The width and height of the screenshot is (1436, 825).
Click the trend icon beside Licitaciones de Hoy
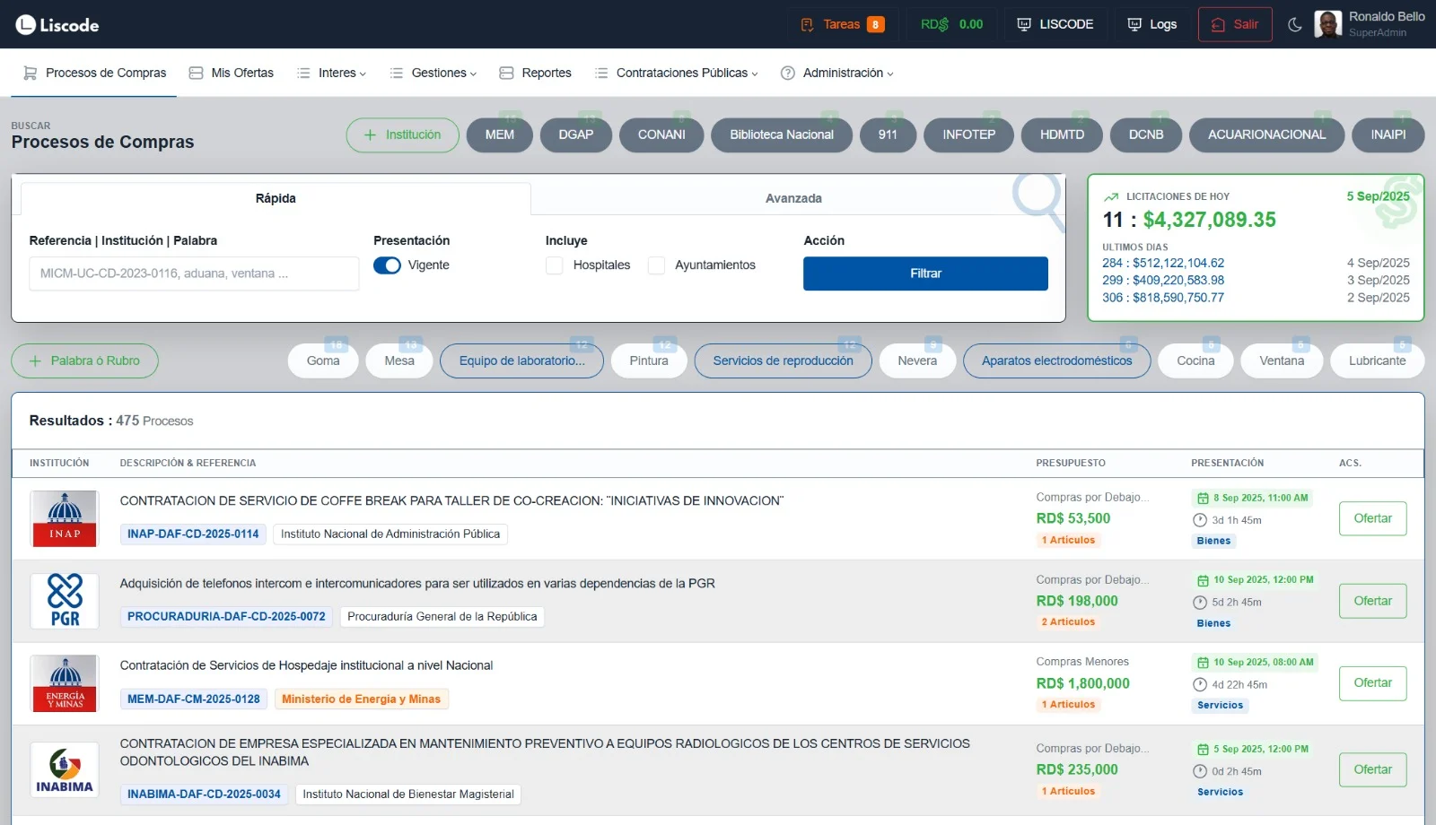[x=1111, y=196]
